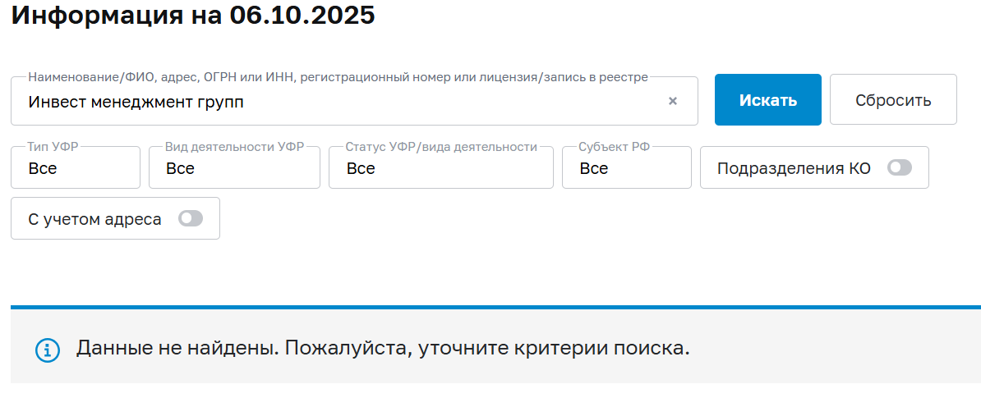The image size is (981, 407).
Task: Click the Вид деятельности УФР field caption
Action: click(x=234, y=147)
